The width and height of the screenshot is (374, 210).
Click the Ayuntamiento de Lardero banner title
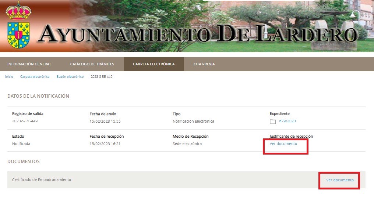point(198,34)
